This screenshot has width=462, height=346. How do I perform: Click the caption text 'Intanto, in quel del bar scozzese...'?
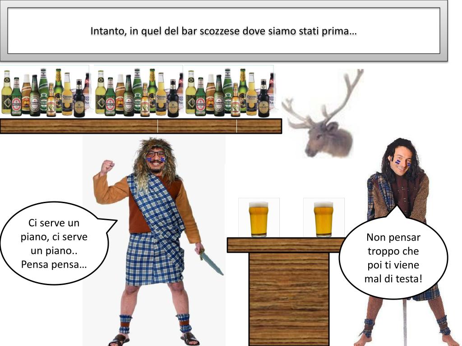click(x=223, y=31)
